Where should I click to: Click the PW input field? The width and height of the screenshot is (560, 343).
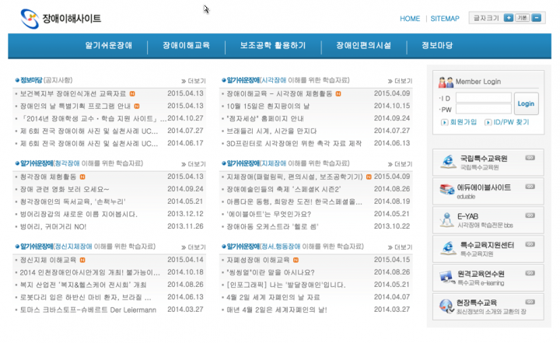[484, 109]
